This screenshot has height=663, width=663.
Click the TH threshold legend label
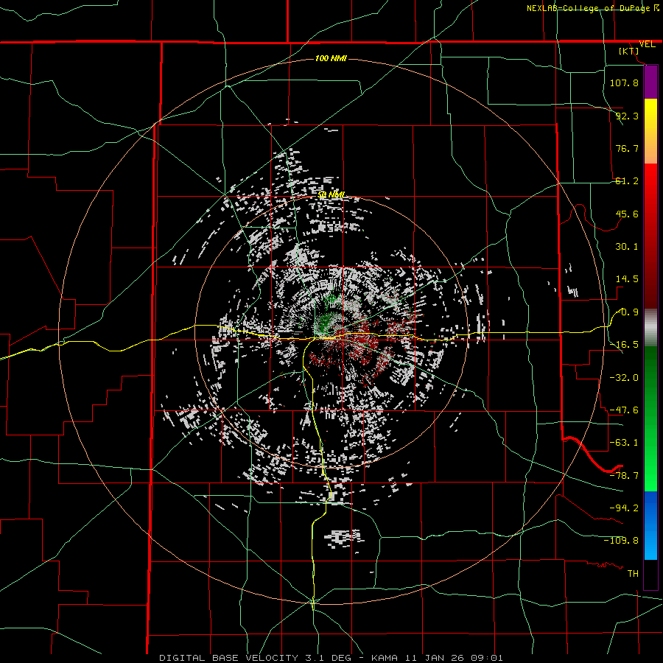633,573
